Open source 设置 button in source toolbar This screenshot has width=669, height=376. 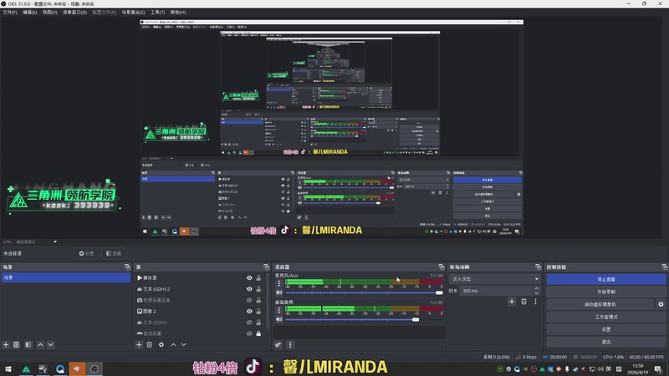[x=86, y=253]
